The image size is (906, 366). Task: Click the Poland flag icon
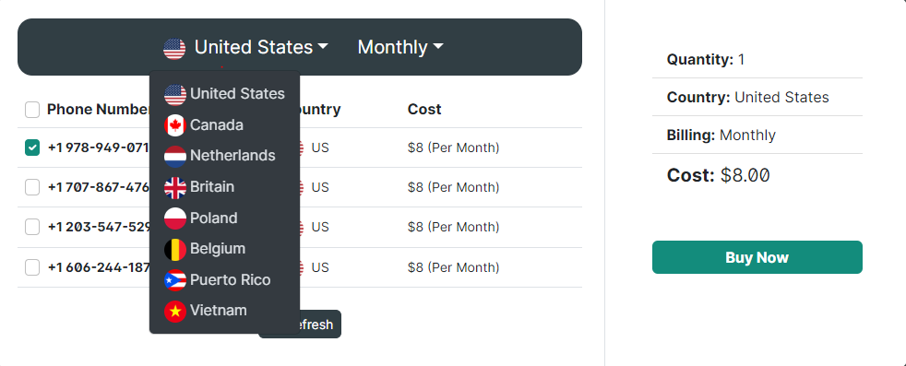[175, 218]
